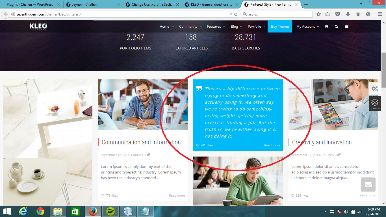Open the woman with color swatches thumbnail
The width and height of the screenshot is (386, 217).
[x=333, y=105]
